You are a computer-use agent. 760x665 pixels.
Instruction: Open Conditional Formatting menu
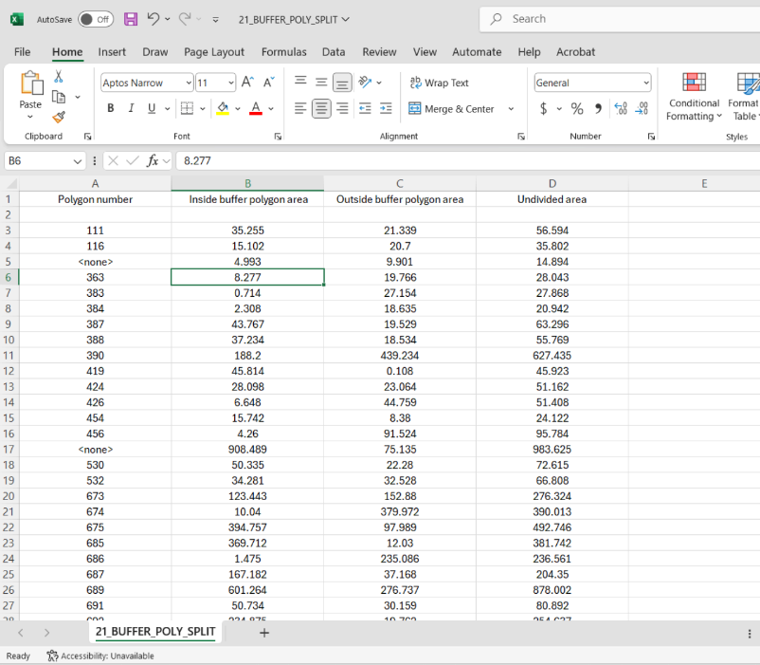(694, 98)
